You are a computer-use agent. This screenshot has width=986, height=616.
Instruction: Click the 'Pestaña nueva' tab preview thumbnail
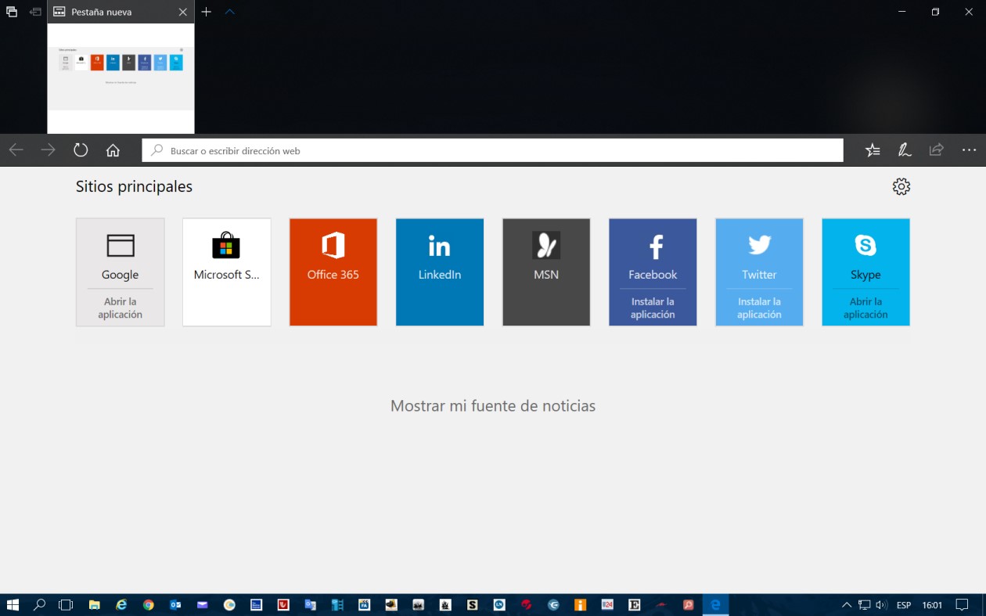[x=121, y=78]
